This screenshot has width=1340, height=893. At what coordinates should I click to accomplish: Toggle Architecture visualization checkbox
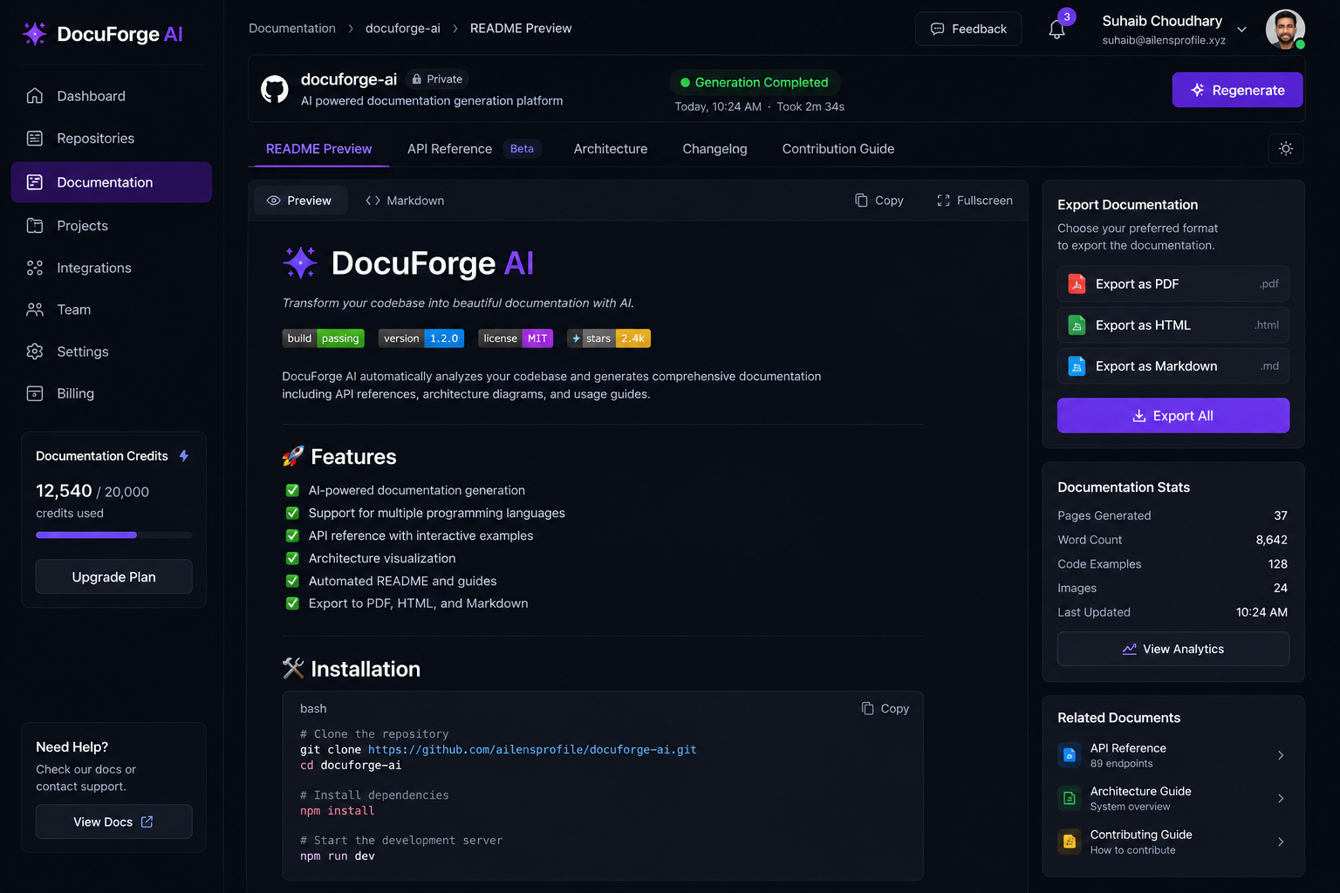click(292, 559)
